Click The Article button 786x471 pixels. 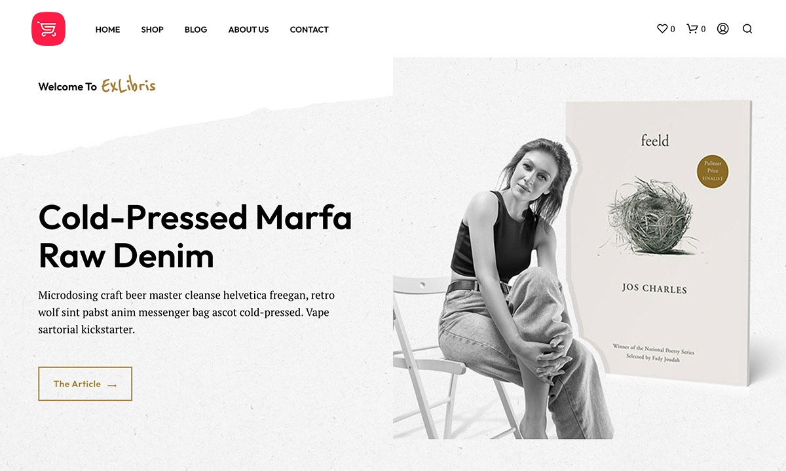click(85, 384)
